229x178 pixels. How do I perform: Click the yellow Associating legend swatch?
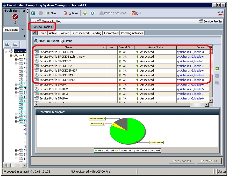116,150
